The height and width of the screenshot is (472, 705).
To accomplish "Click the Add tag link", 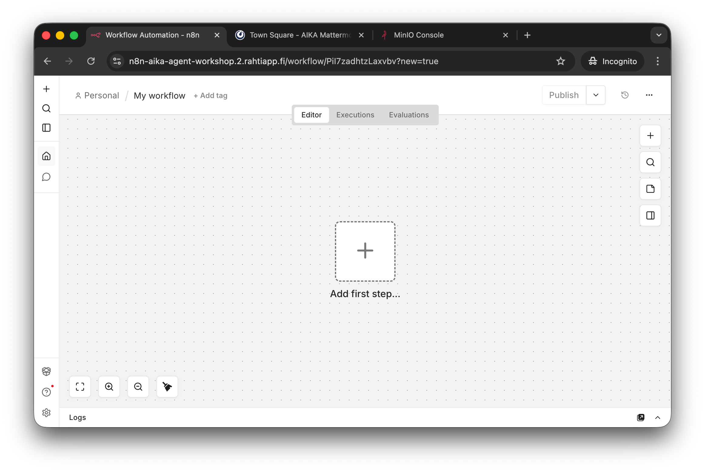I will pyautogui.click(x=211, y=96).
